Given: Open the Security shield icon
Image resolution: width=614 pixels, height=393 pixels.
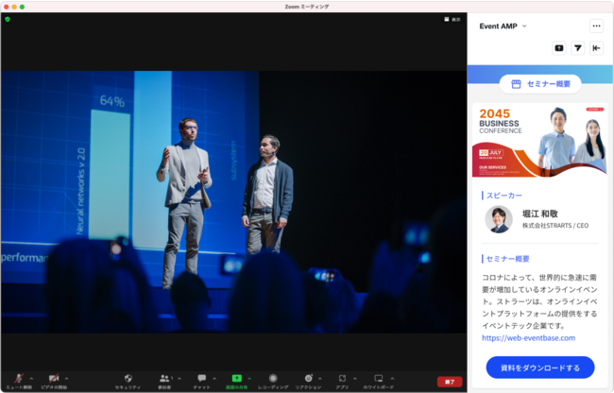Looking at the screenshot, I should point(128,378).
